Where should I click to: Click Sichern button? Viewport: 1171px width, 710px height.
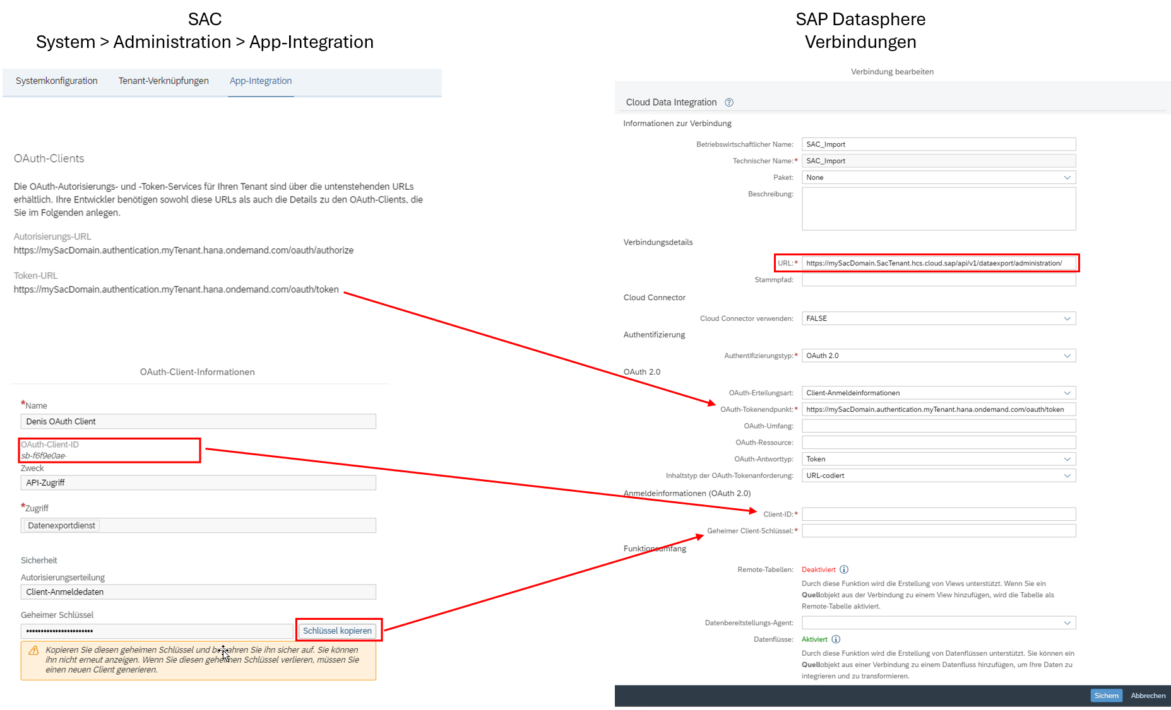(1106, 695)
